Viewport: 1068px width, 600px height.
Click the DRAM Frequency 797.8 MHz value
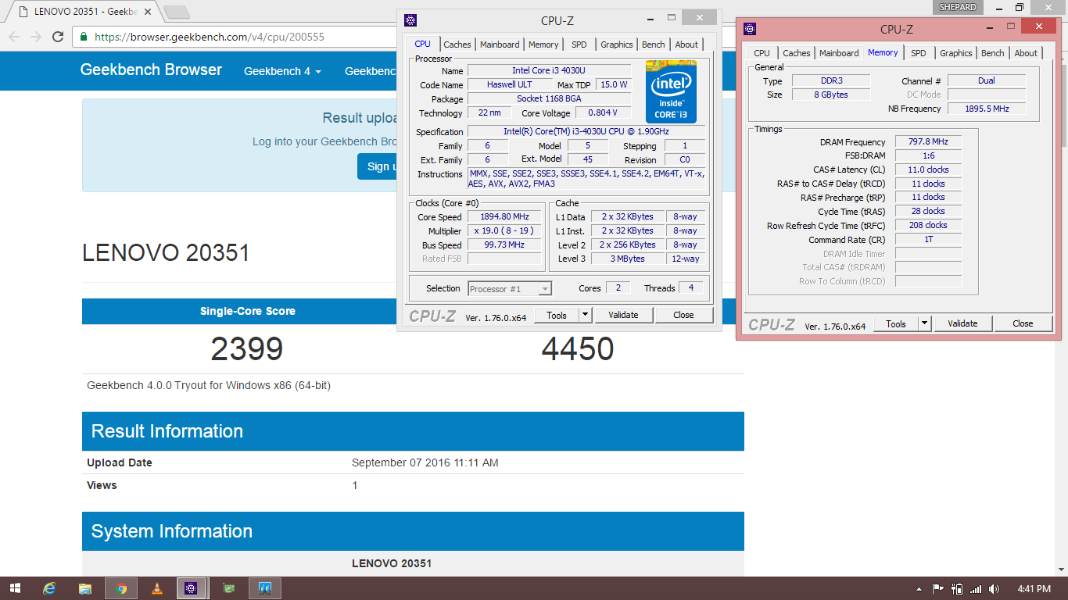[x=928, y=141]
